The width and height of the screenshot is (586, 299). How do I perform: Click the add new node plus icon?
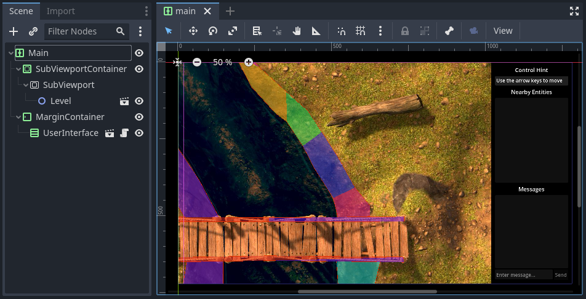pos(14,31)
